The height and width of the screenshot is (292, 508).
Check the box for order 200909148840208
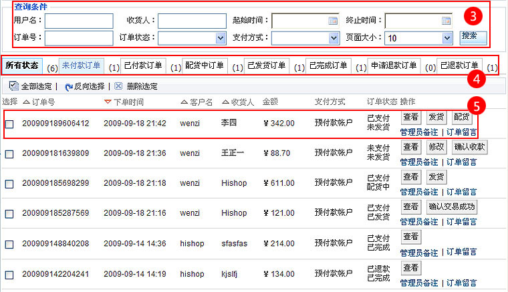9,245
